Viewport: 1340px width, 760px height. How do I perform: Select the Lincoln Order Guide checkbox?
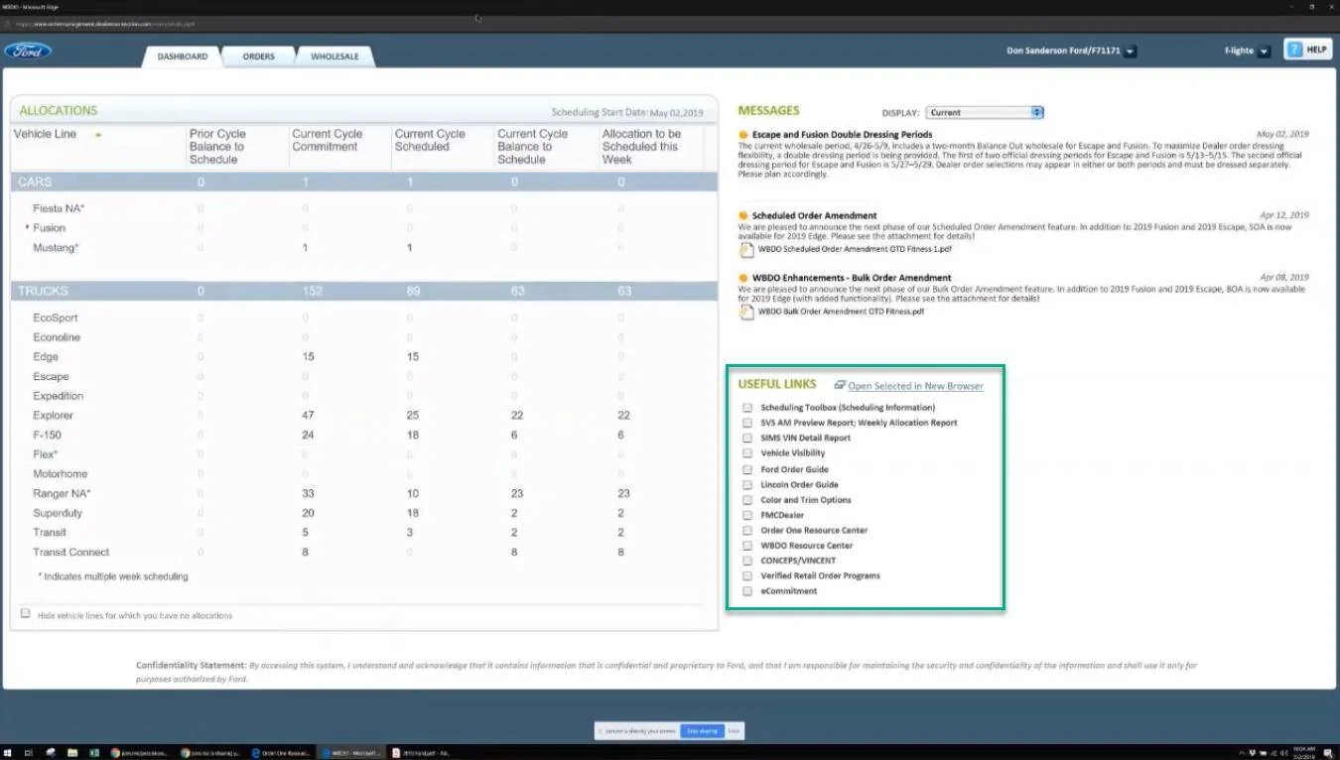(747, 484)
